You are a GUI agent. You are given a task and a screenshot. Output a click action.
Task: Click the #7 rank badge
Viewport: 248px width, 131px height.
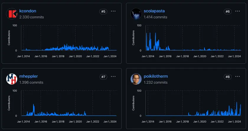coord(103,77)
